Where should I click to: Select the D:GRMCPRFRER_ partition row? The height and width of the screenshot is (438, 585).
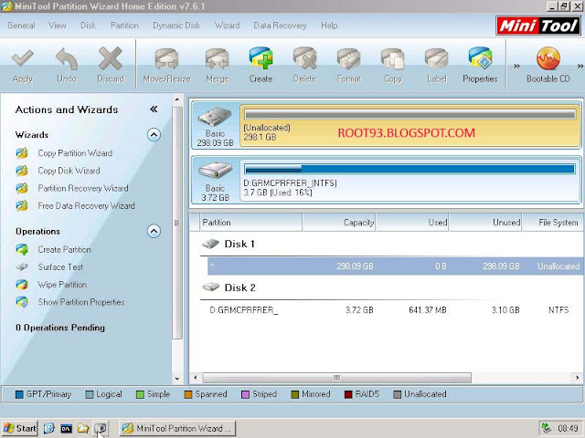[396, 310]
